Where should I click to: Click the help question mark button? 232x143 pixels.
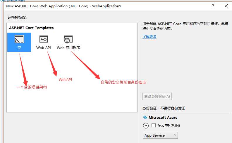point(213,6)
